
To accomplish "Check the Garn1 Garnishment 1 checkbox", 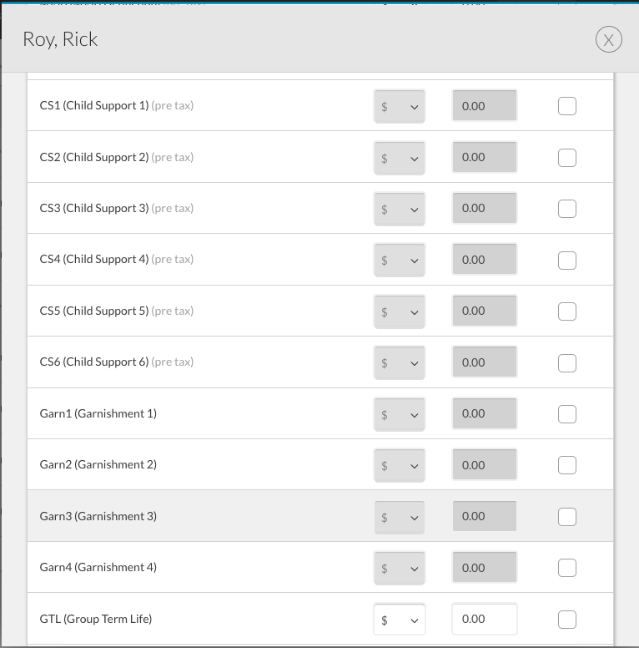I will [566, 414].
